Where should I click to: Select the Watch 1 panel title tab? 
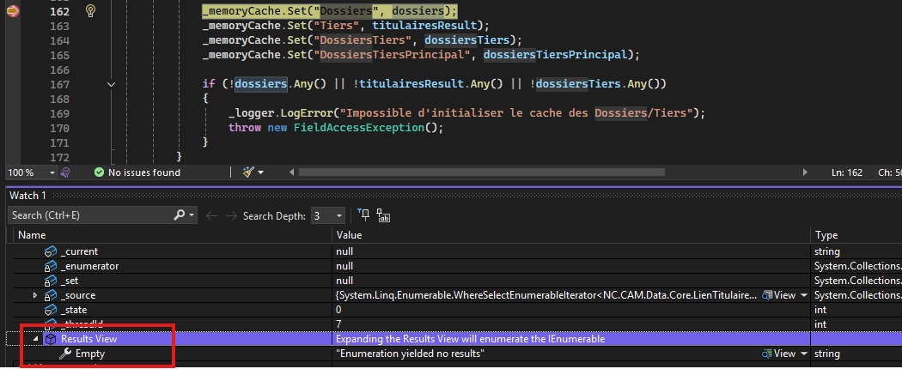pos(27,196)
